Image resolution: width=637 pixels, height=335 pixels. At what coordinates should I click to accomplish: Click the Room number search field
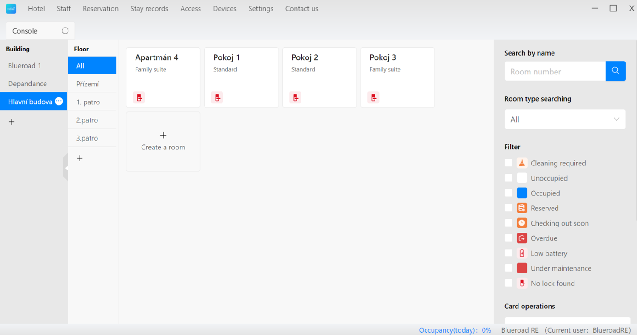click(x=555, y=72)
